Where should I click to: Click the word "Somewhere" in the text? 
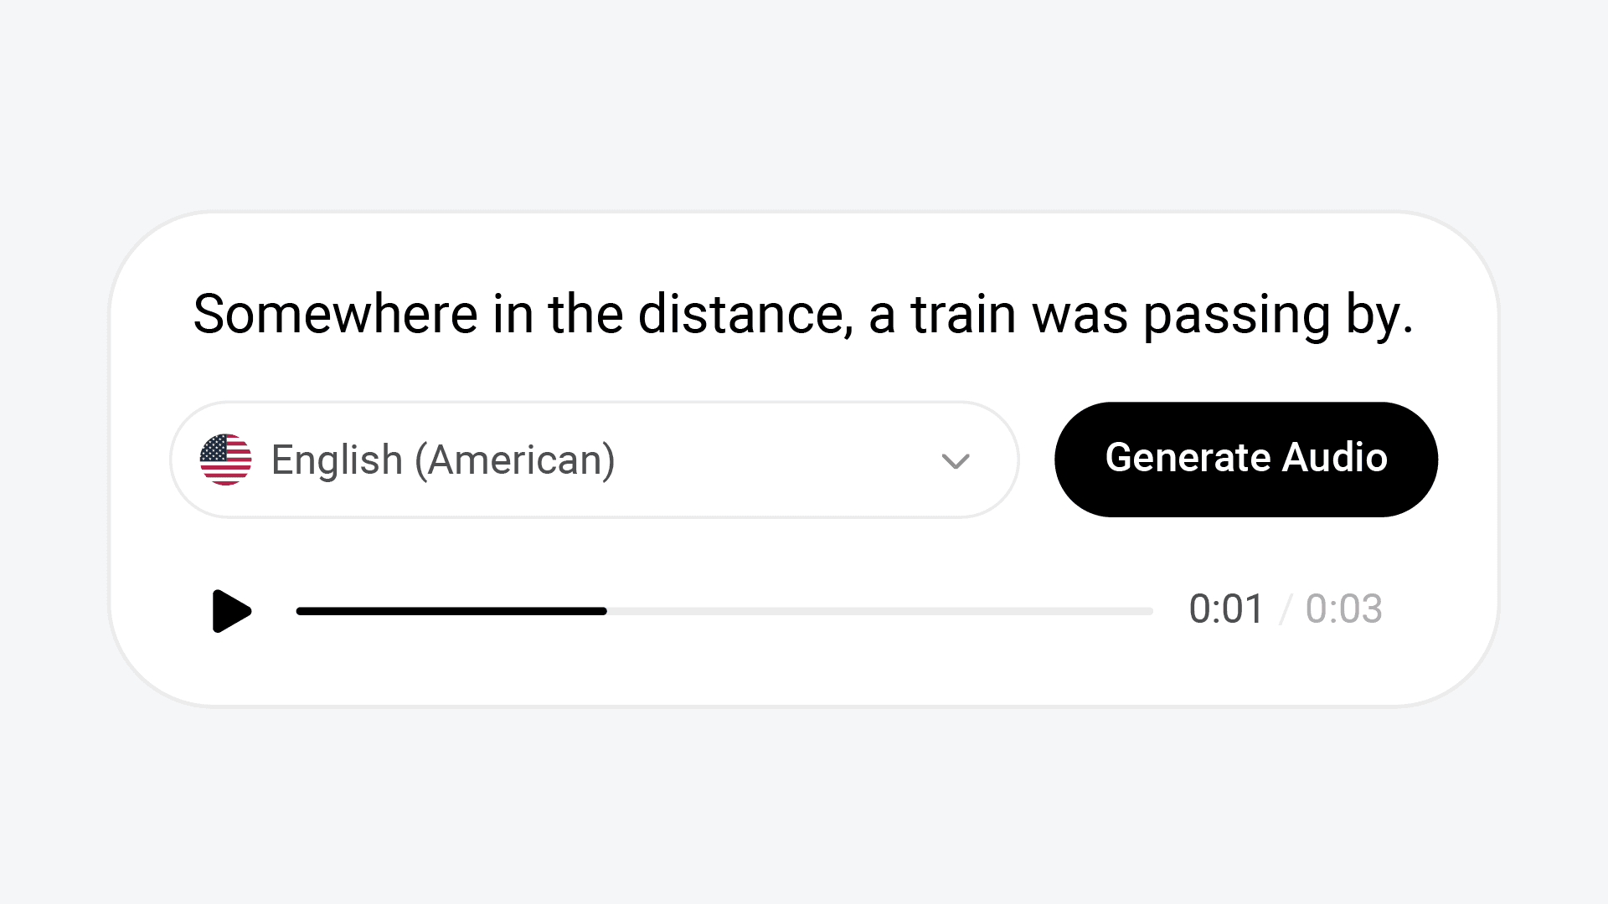(335, 315)
